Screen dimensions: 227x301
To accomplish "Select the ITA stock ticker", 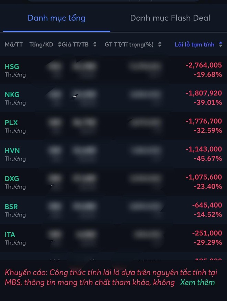I will click(10, 234).
